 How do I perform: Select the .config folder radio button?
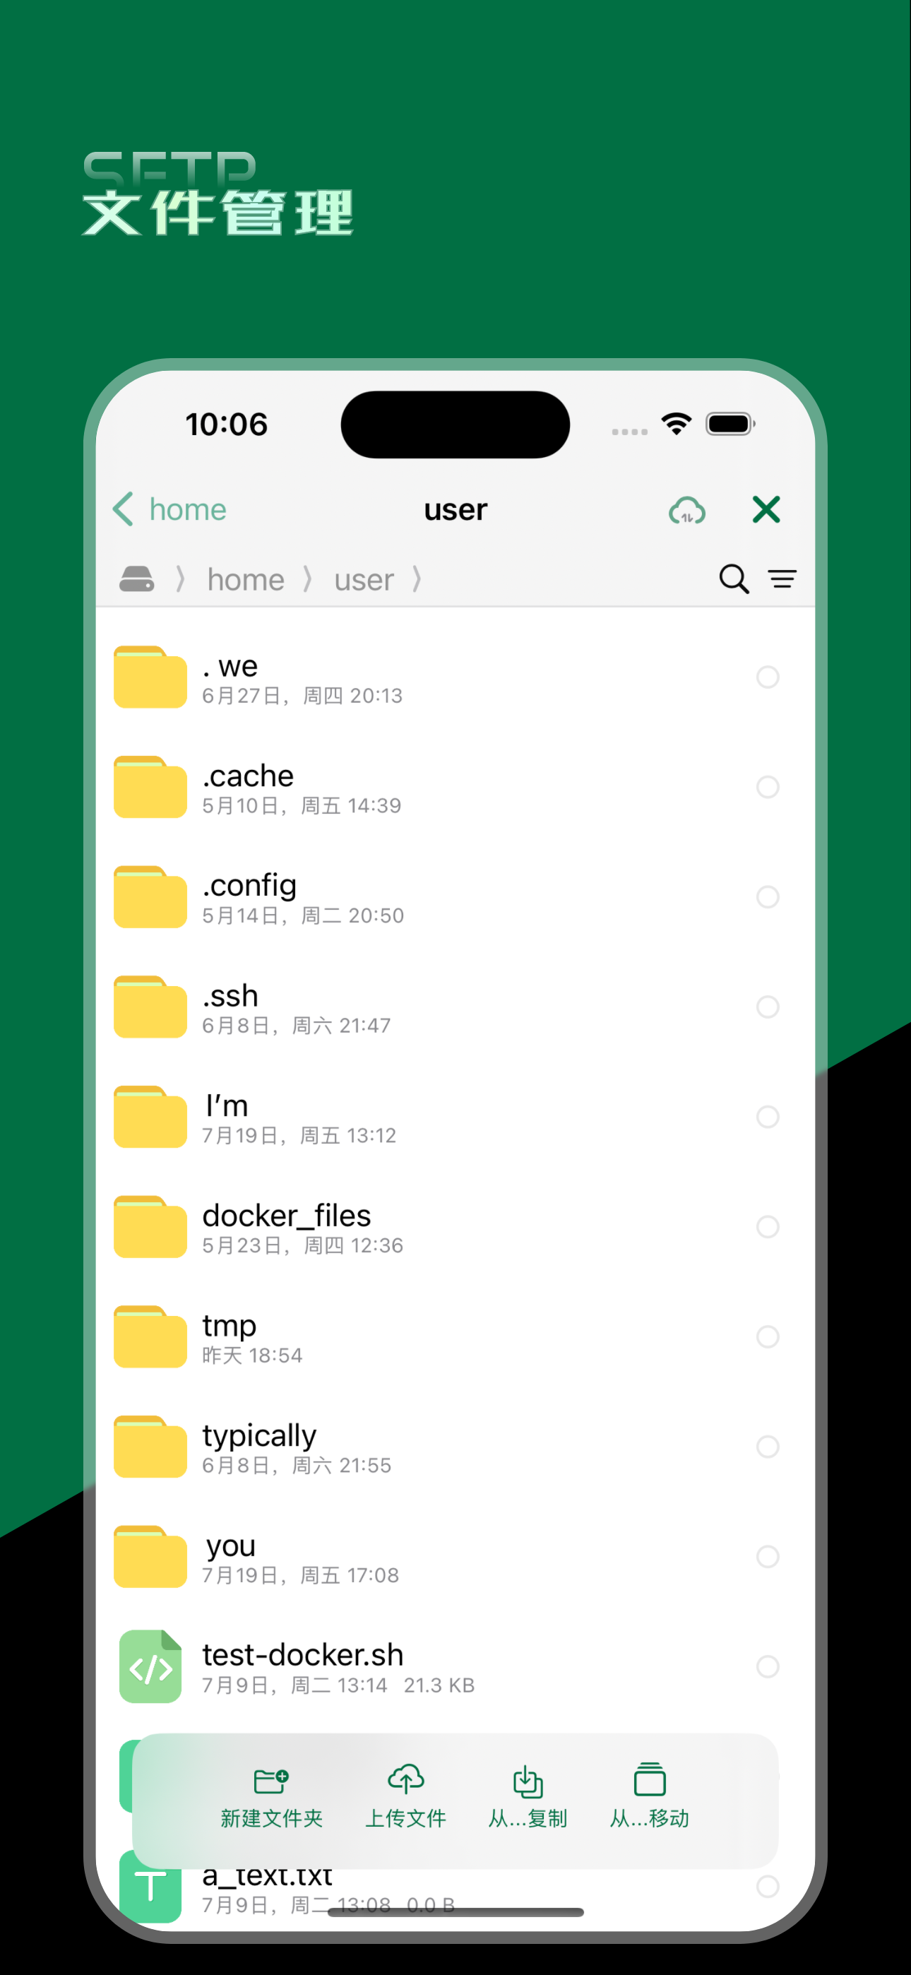[768, 897]
